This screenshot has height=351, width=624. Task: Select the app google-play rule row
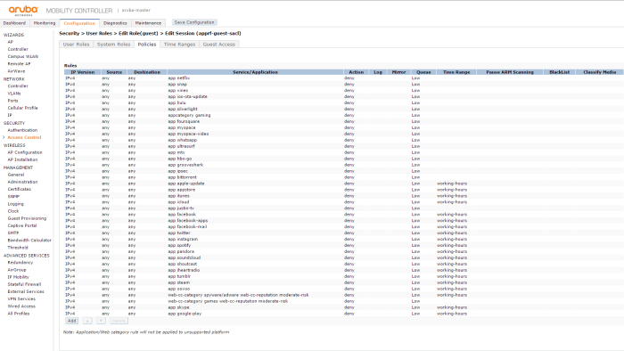pyautogui.click(x=343, y=314)
